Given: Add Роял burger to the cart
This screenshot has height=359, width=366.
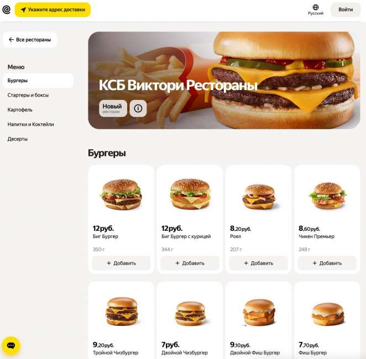Looking at the screenshot, I should click(x=258, y=263).
